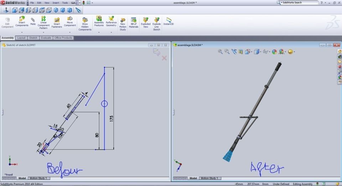
Task: Expand Linear Component Pattern dropdown arrow
Action: (43, 32)
